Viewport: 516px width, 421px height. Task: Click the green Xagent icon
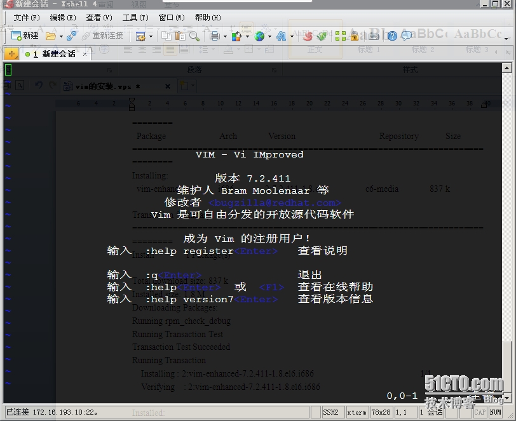[x=321, y=36]
